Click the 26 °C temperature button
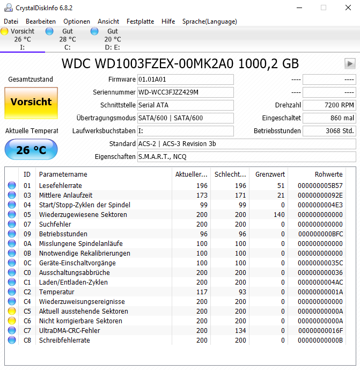This screenshot has height=370, width=360. (x=31, y=150)
